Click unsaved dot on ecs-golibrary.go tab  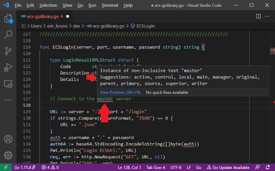67,16
